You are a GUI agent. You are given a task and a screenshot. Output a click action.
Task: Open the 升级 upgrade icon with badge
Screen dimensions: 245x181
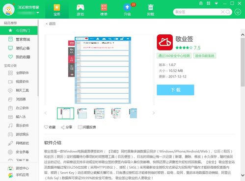[x=128, y=9]
